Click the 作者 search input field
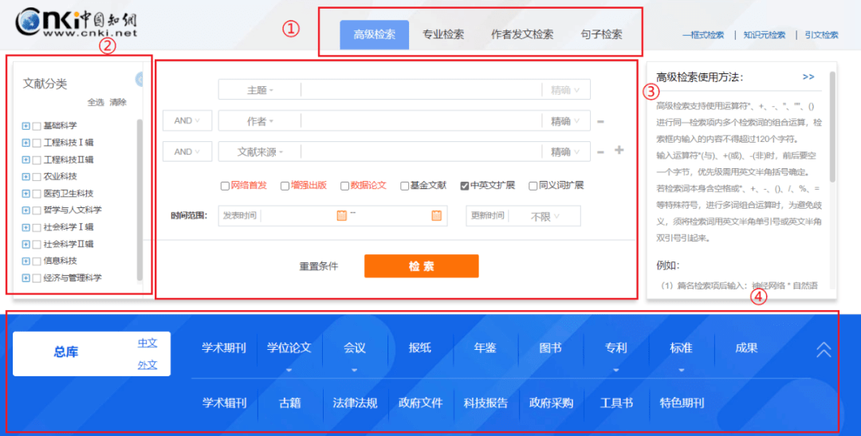Image resolution: width=861 pixels, height=436 pixels. pyautogui.click(x=421, y=121)
